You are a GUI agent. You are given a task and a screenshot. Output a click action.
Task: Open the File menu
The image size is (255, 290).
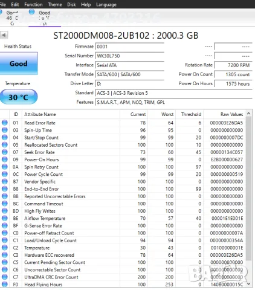click(x=3, y=4)
